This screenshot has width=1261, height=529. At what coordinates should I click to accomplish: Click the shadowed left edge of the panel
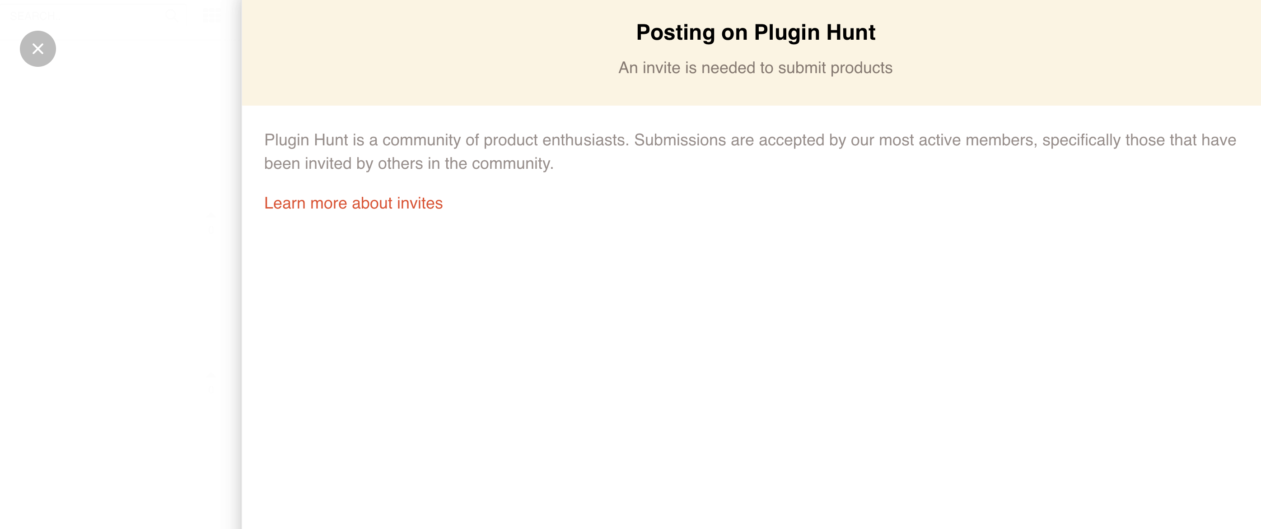click(x=240, y=264)
